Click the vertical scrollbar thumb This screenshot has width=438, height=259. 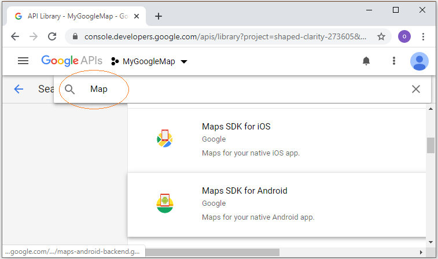point(430,145)
